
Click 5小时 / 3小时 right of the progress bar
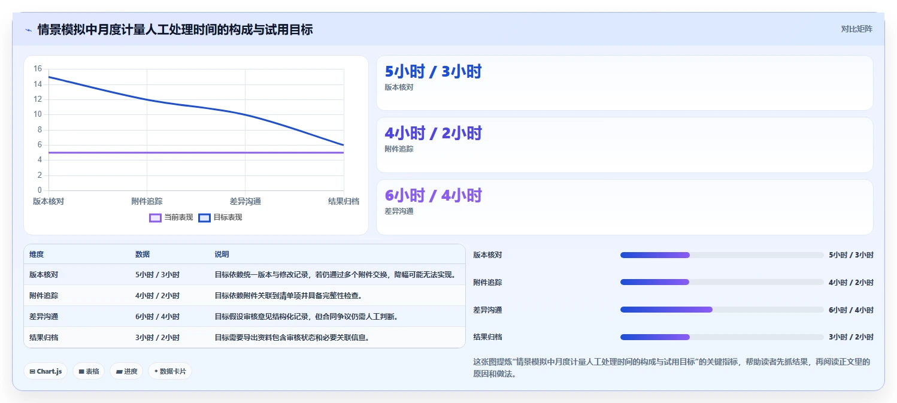point(851,255)
